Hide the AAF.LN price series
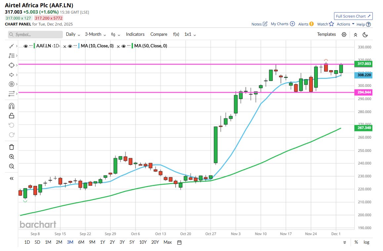Viewport: 383px width, 251px height. [25, 46]
